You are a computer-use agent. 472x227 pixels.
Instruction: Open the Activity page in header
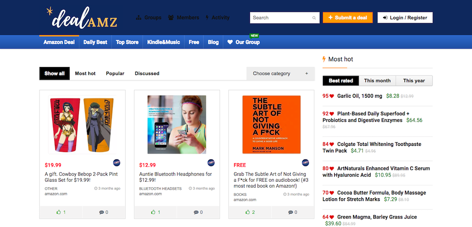217,17
